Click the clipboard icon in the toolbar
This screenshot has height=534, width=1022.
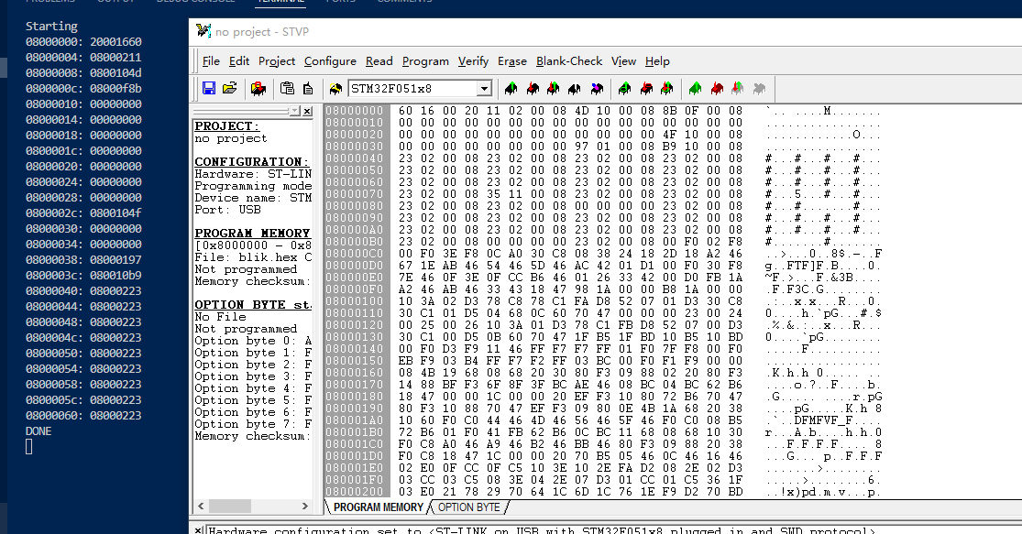287,89
